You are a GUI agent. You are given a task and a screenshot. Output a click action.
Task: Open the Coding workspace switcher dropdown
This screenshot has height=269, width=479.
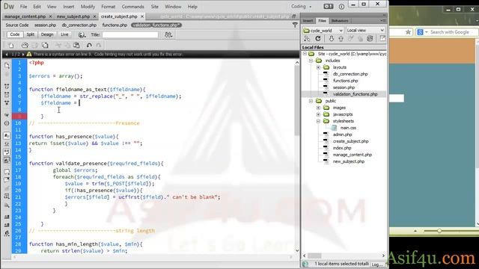[x=301, y=7]
